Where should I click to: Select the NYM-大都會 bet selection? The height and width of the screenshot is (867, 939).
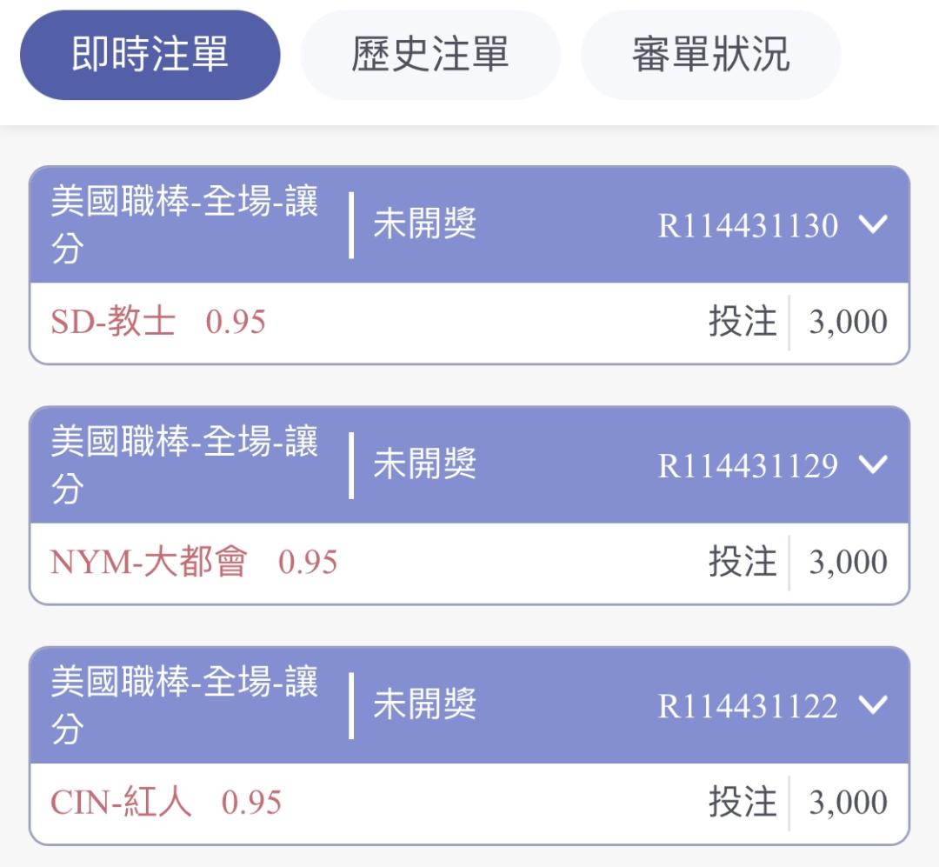pos(149,563)
